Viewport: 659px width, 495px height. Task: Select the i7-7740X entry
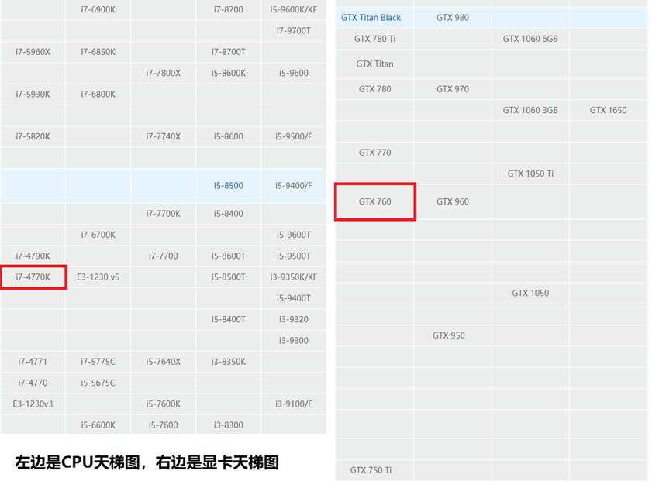coord(163,136)
